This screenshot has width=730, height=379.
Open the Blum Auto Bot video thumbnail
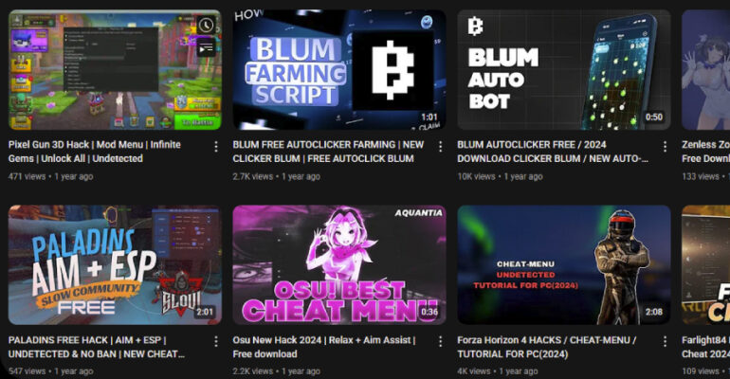[564, 70]
